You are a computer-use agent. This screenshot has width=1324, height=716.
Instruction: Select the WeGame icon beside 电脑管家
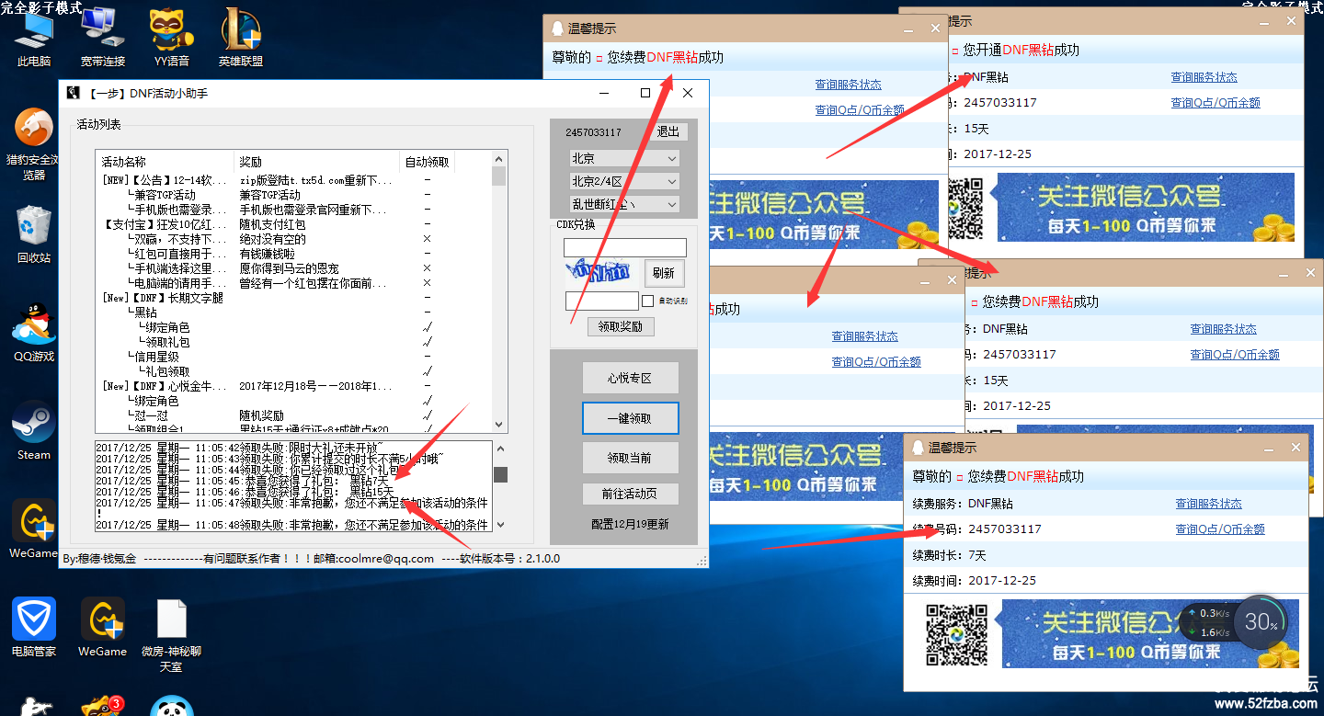click(103, 628)
